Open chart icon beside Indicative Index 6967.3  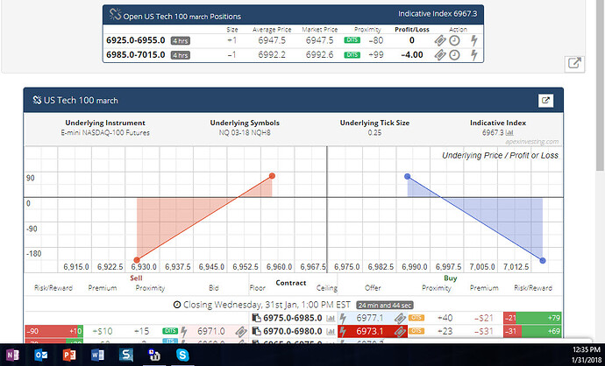coord(509,133)
